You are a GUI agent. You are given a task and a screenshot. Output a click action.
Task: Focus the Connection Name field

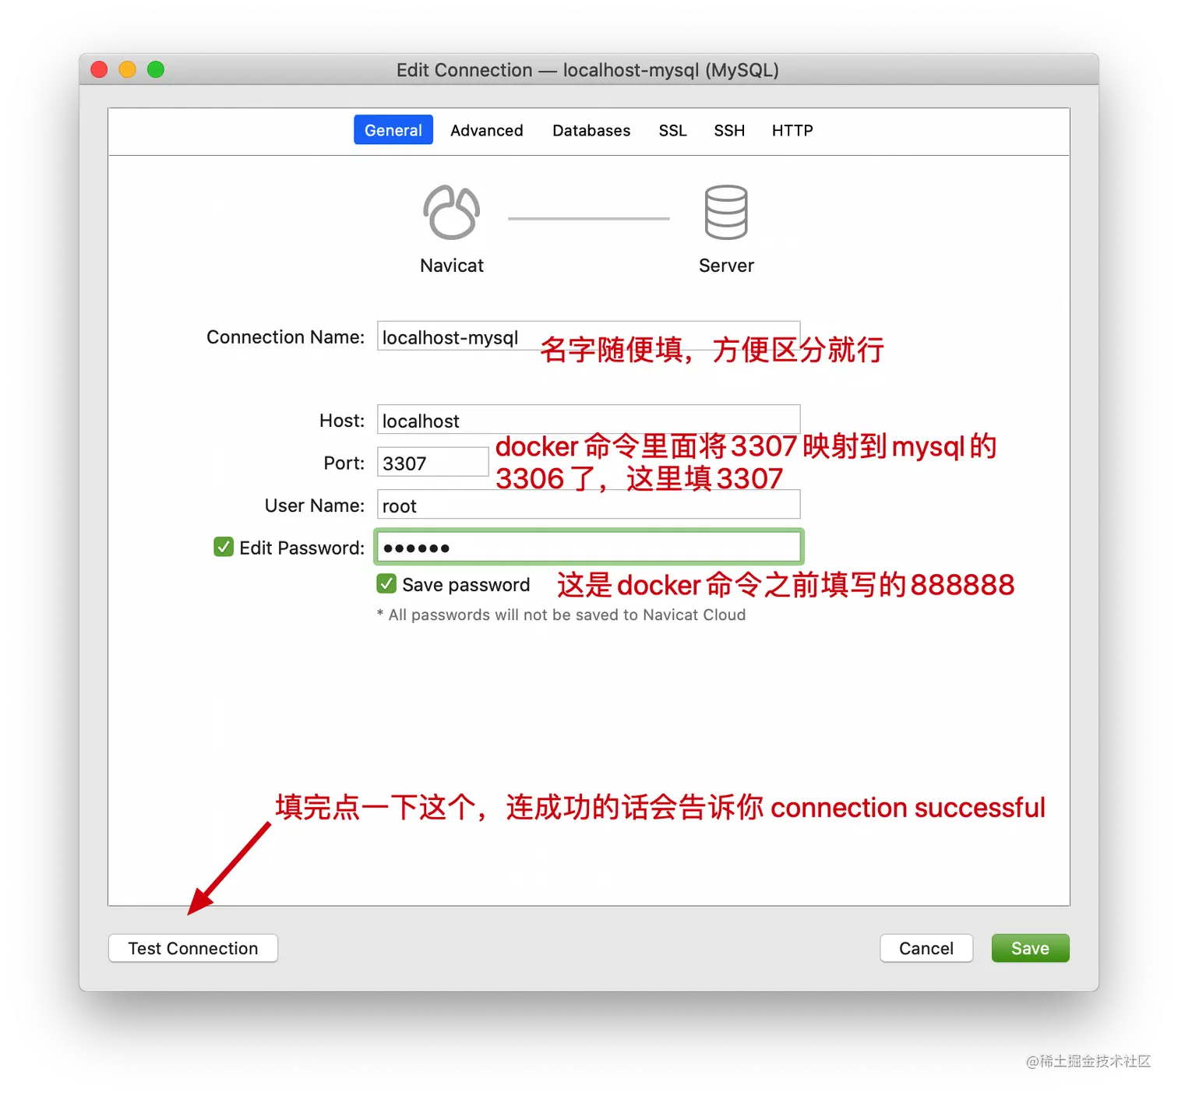tap(588, 337)
